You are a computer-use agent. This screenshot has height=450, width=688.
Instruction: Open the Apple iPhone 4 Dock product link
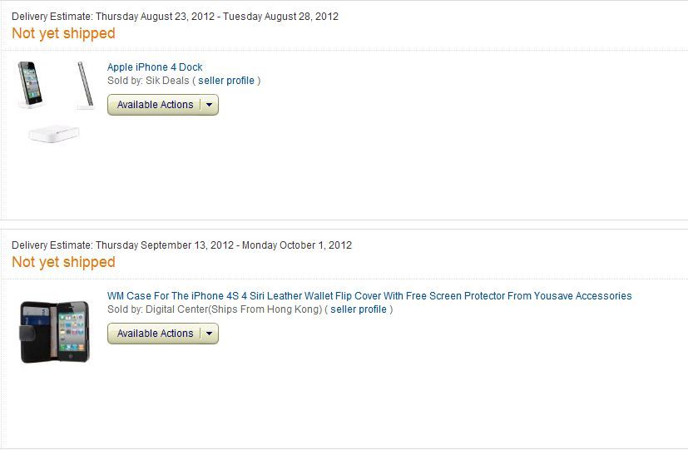coord(155,67)
